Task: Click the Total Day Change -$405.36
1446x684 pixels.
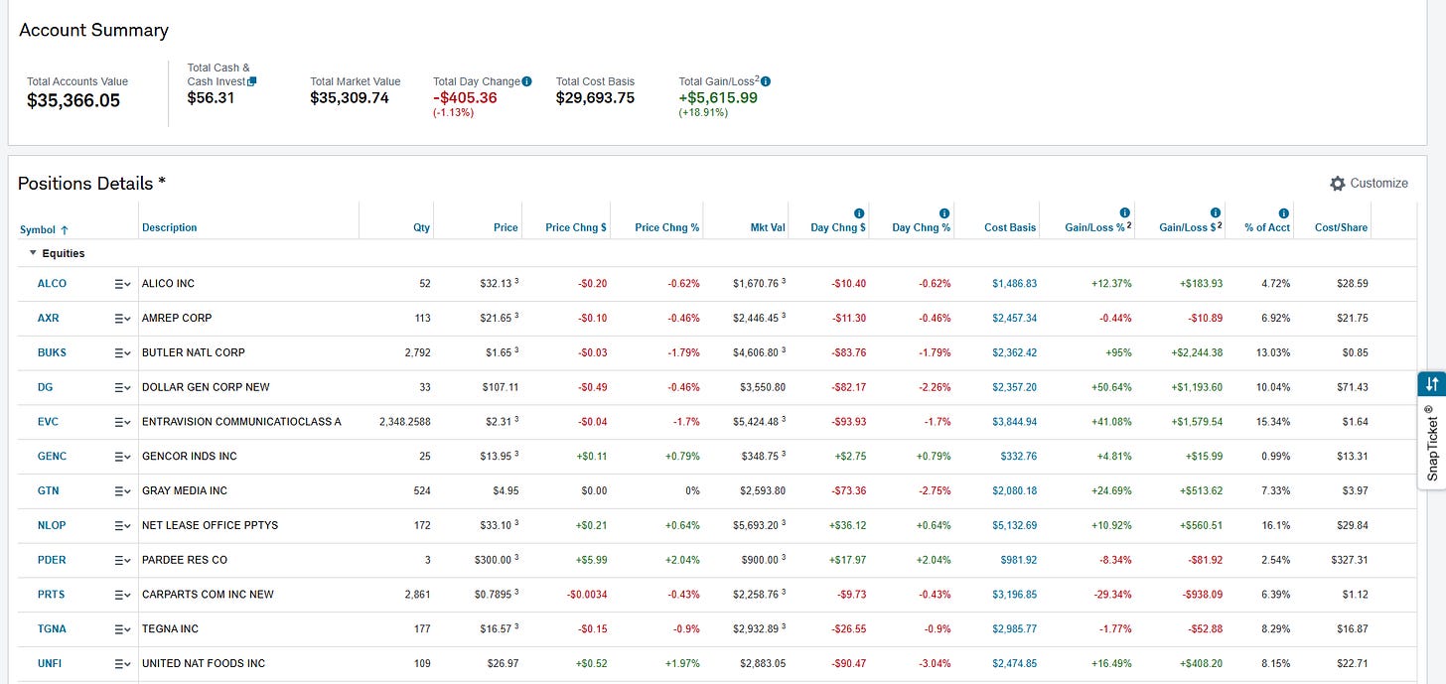Action: point(465,97)
